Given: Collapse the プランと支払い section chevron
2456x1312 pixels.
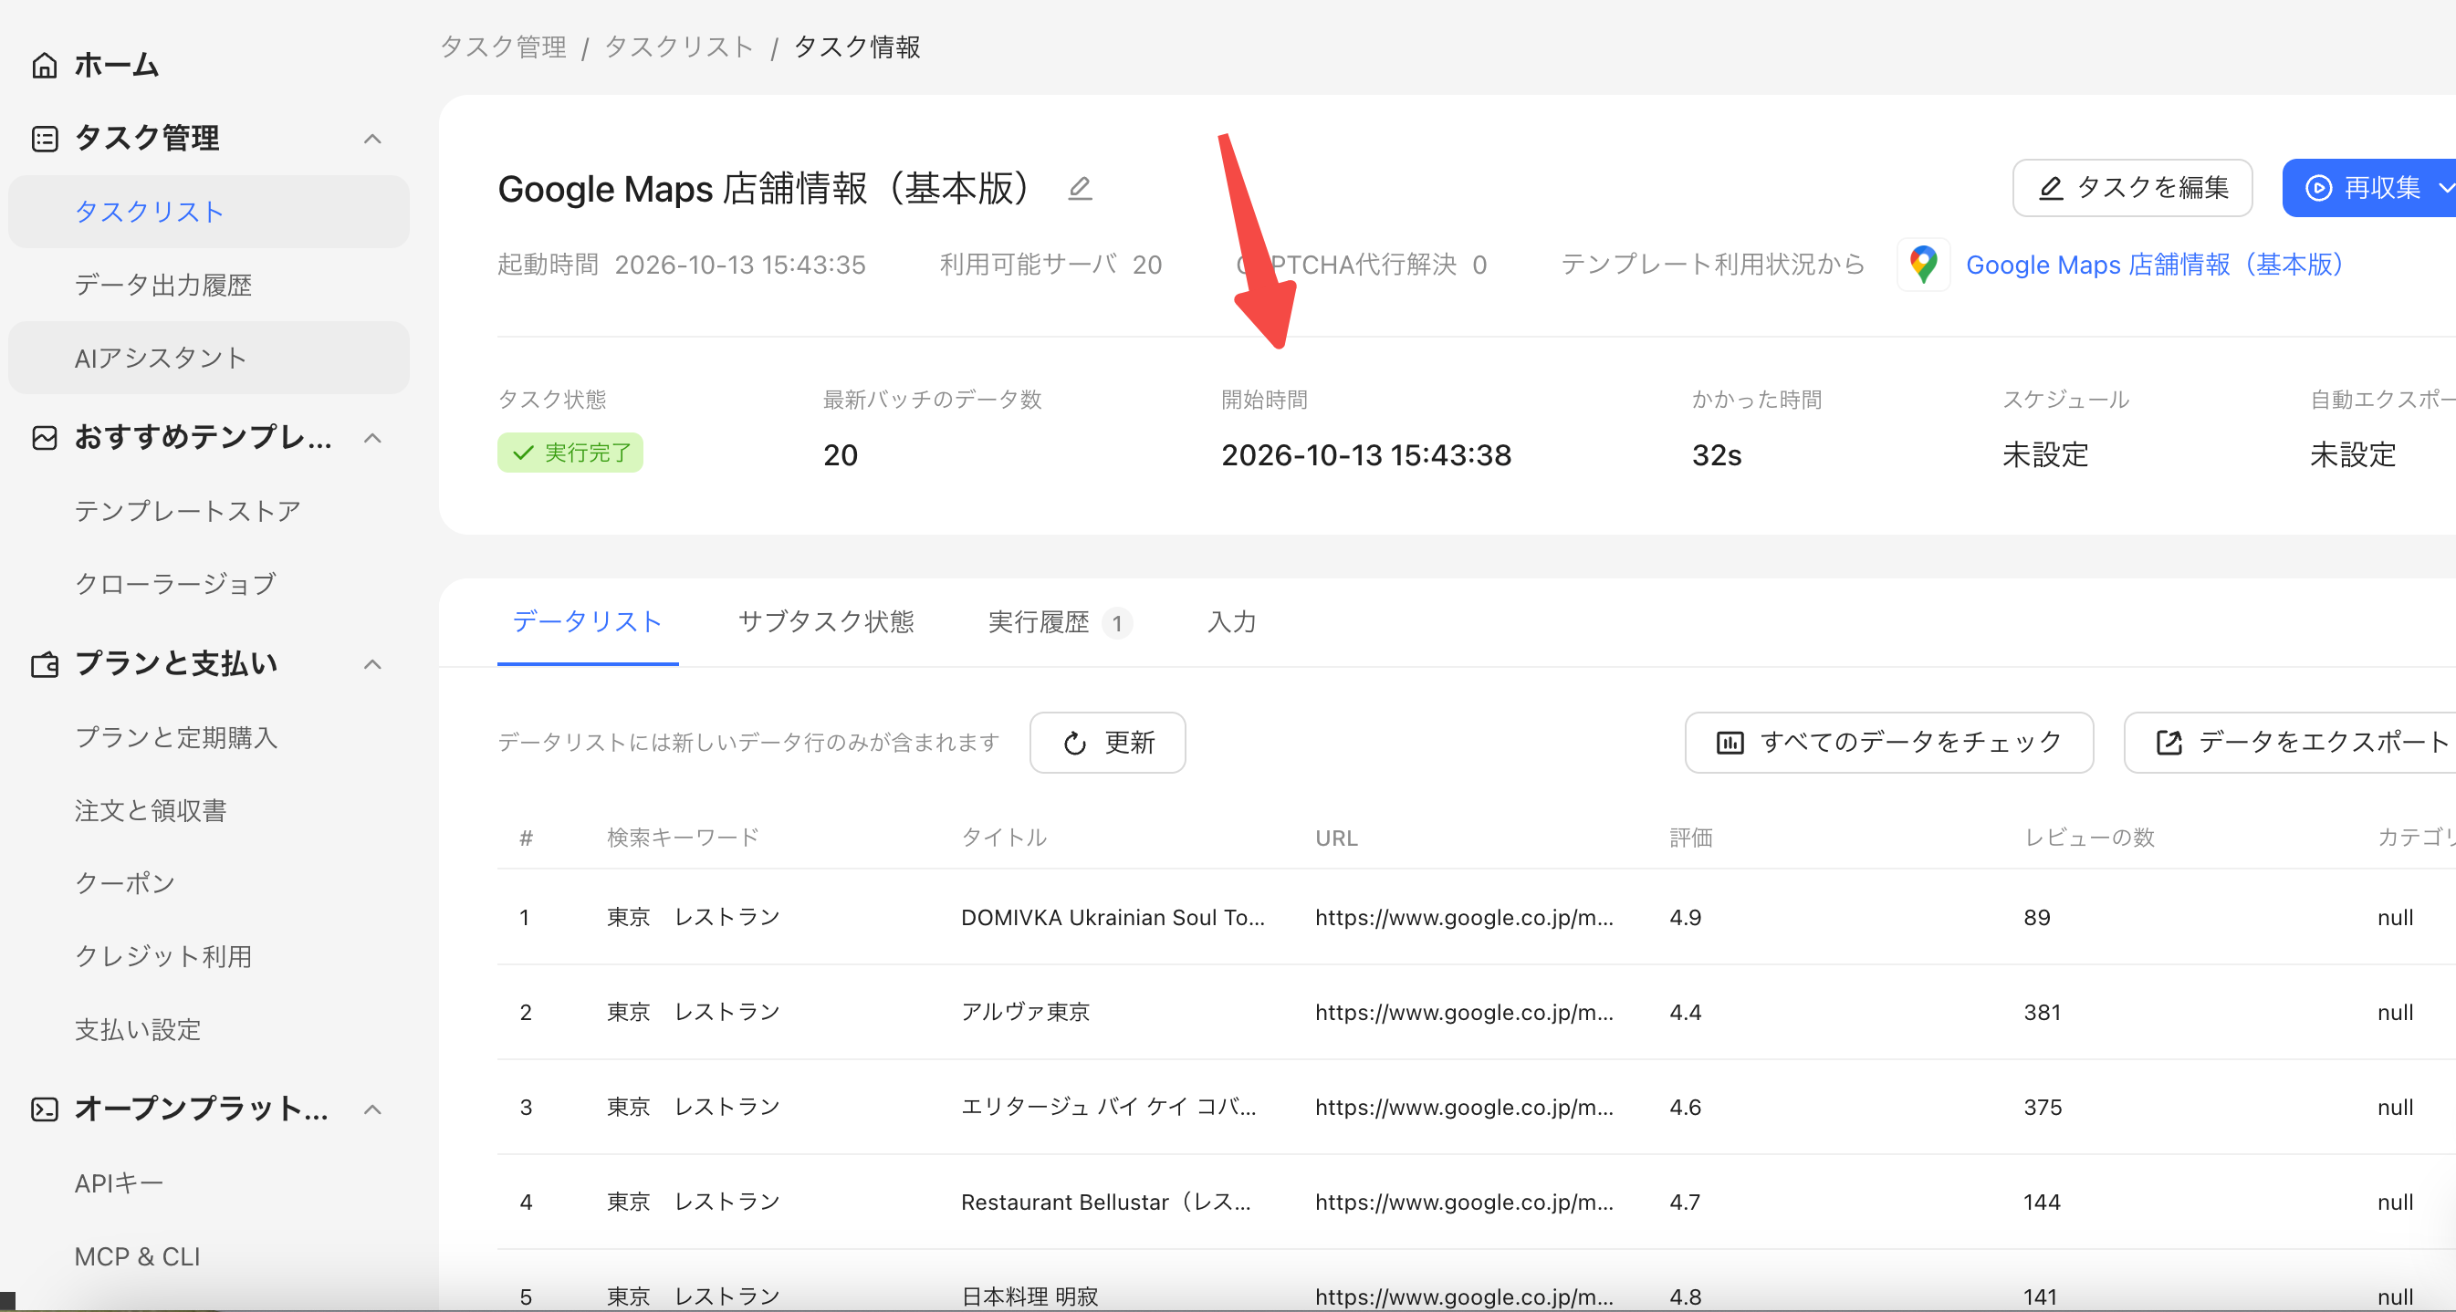Looking at the screenshot, I should (372, 664).
